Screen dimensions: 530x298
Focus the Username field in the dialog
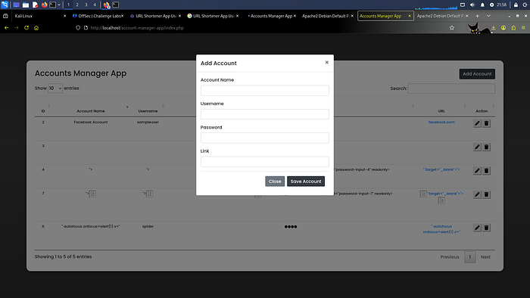pyautogui.click(x=265, y=114)
